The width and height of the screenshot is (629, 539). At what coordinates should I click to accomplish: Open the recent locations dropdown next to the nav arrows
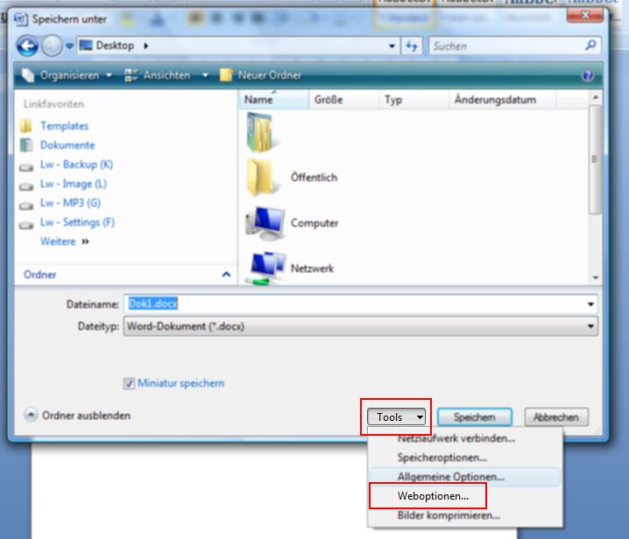tap(69, 46)
